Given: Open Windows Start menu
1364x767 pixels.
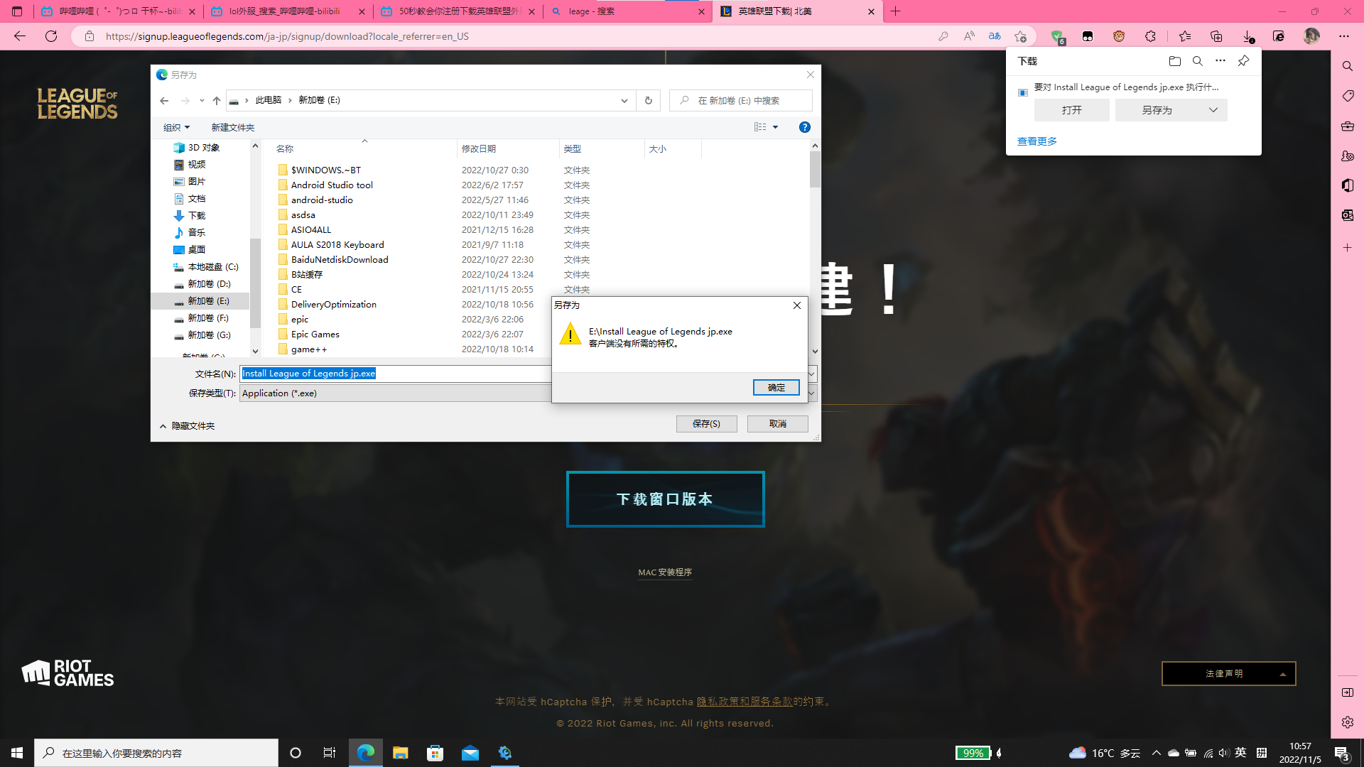Looking at the screenshot, I should click(17, 753).
